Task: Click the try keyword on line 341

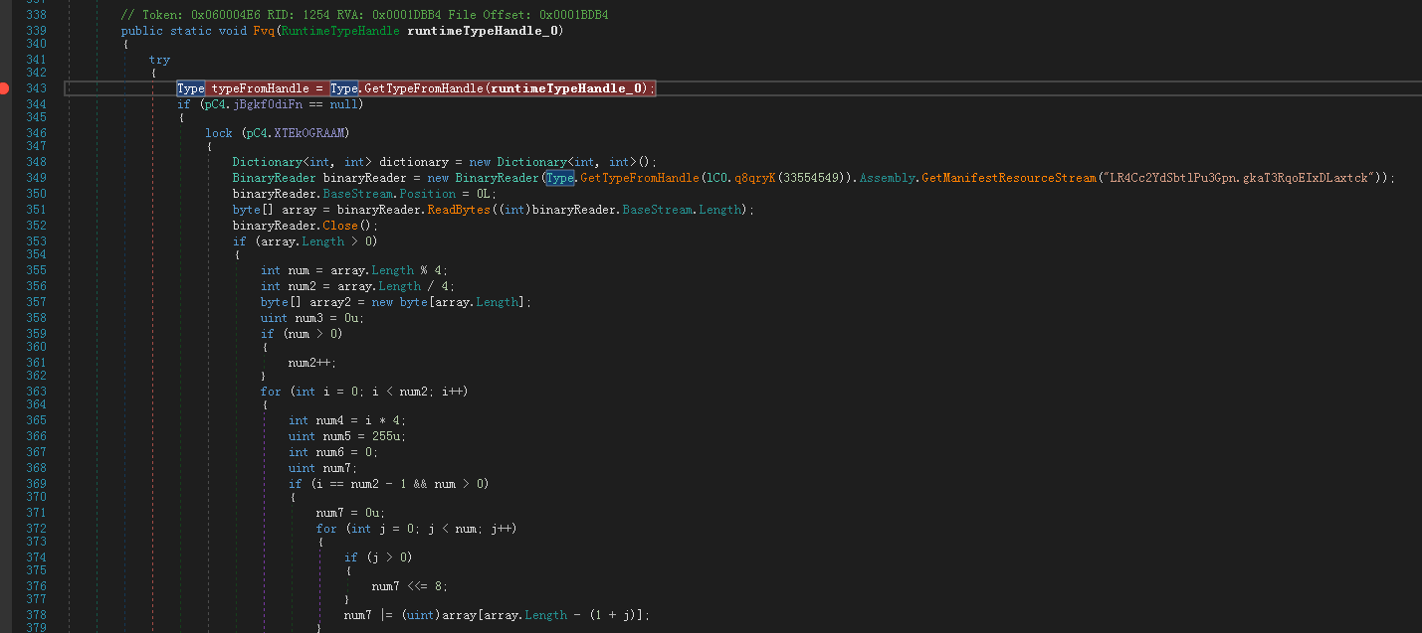Action: [159, 60]
